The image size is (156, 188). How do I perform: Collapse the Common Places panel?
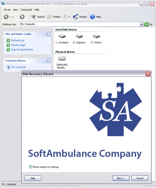48,61
